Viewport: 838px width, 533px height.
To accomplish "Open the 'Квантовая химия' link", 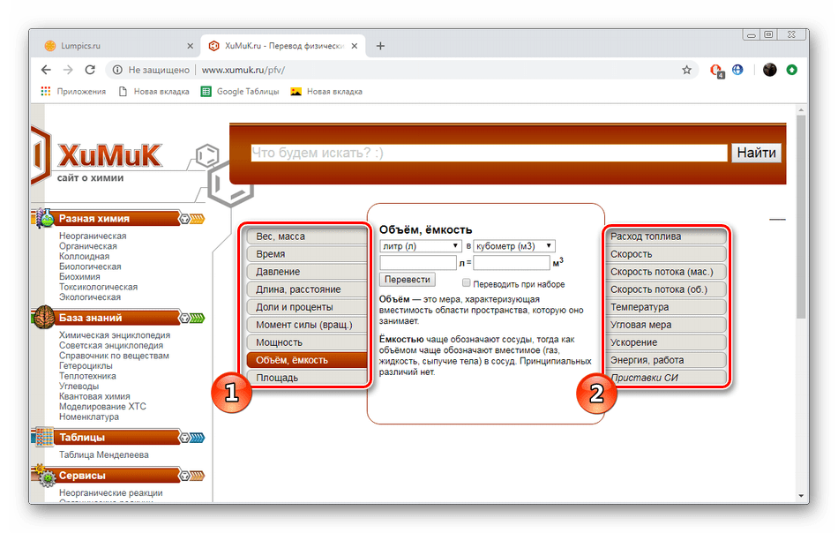I will click(x=94, y=396).
